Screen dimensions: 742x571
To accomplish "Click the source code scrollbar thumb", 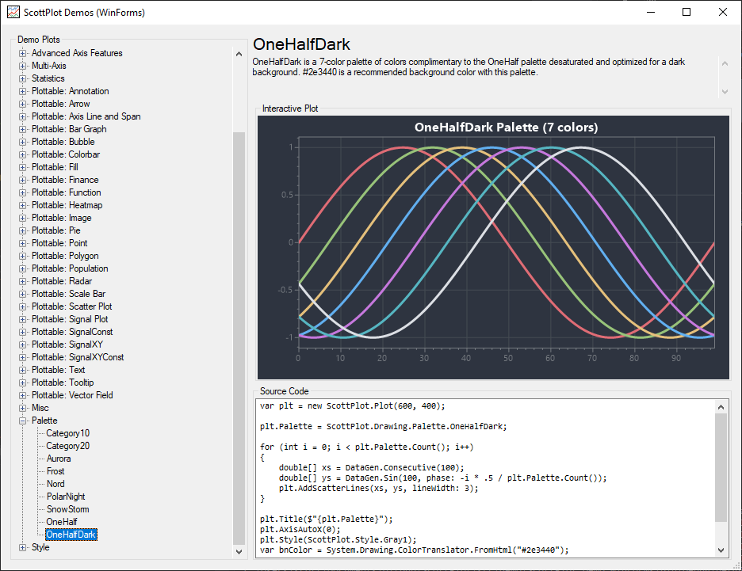I will tap(721, 468).
